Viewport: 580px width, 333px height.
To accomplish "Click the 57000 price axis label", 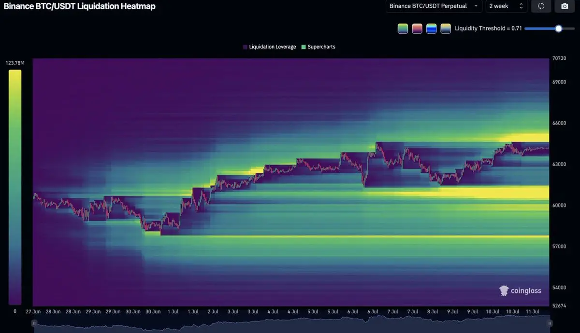I will (x=559, y=246).
